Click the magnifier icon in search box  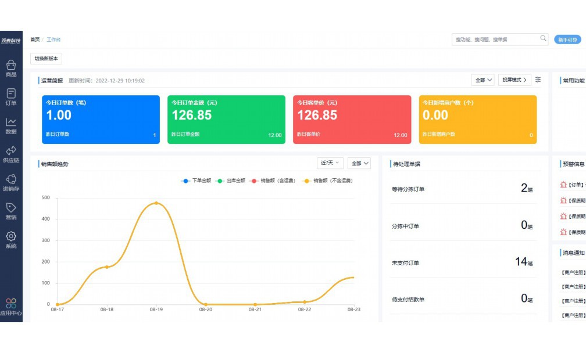[x=543, y=39]
